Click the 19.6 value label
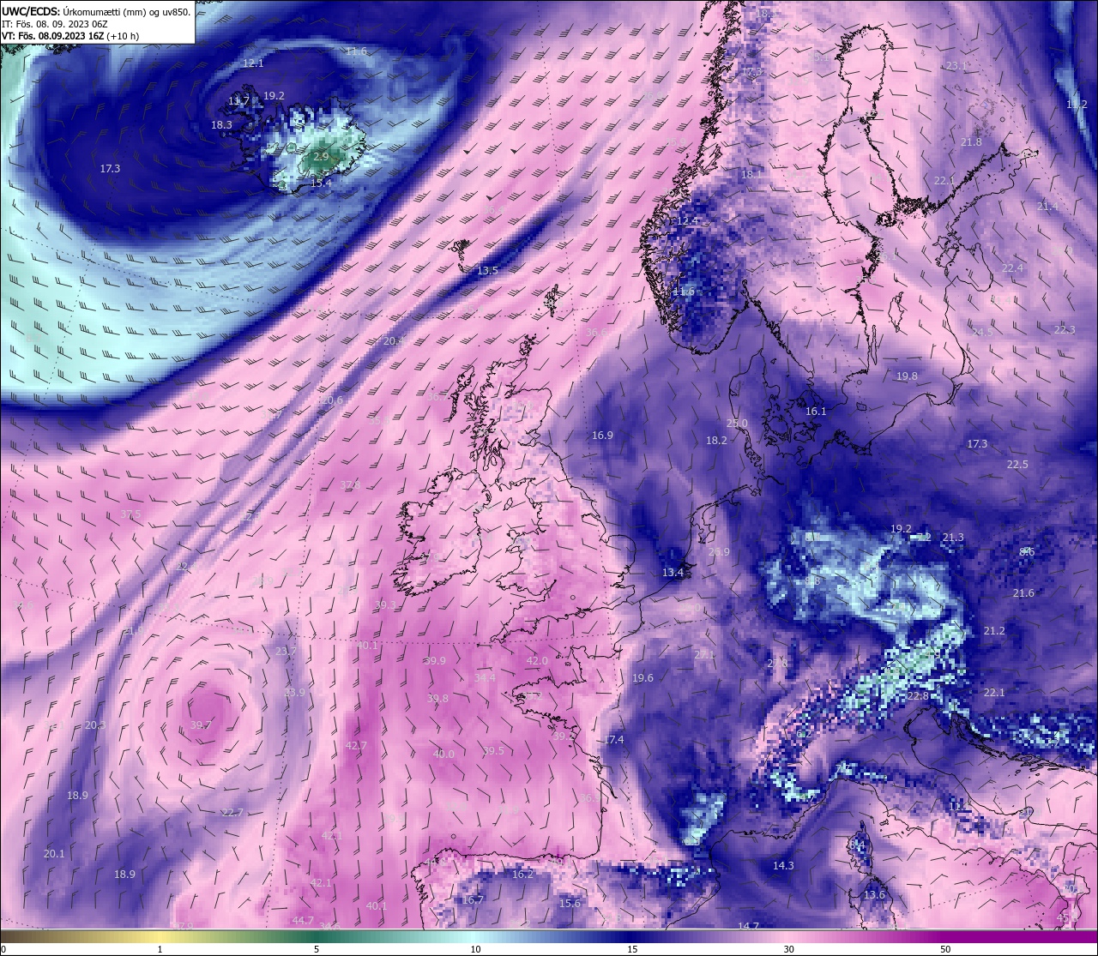This screenshot has height=956, width=1098. click(x=643, y=678)
